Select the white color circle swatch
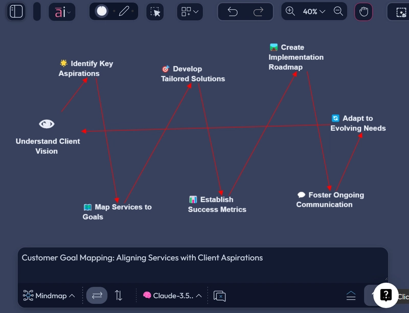The width and height of the screenshot is (409, 313). (102, 11)
